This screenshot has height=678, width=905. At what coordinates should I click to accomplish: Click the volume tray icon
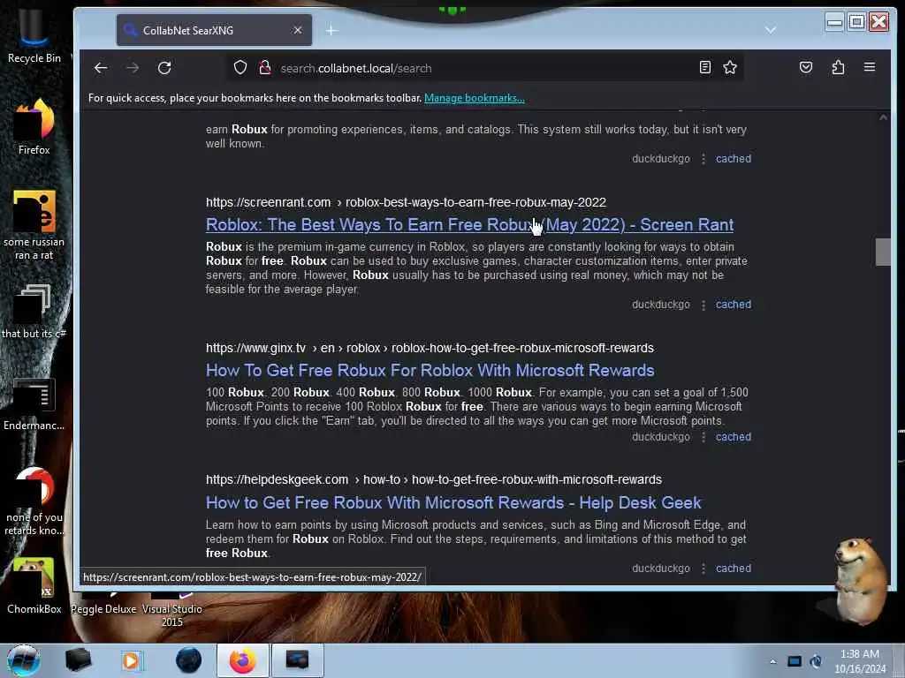(816, 661)
